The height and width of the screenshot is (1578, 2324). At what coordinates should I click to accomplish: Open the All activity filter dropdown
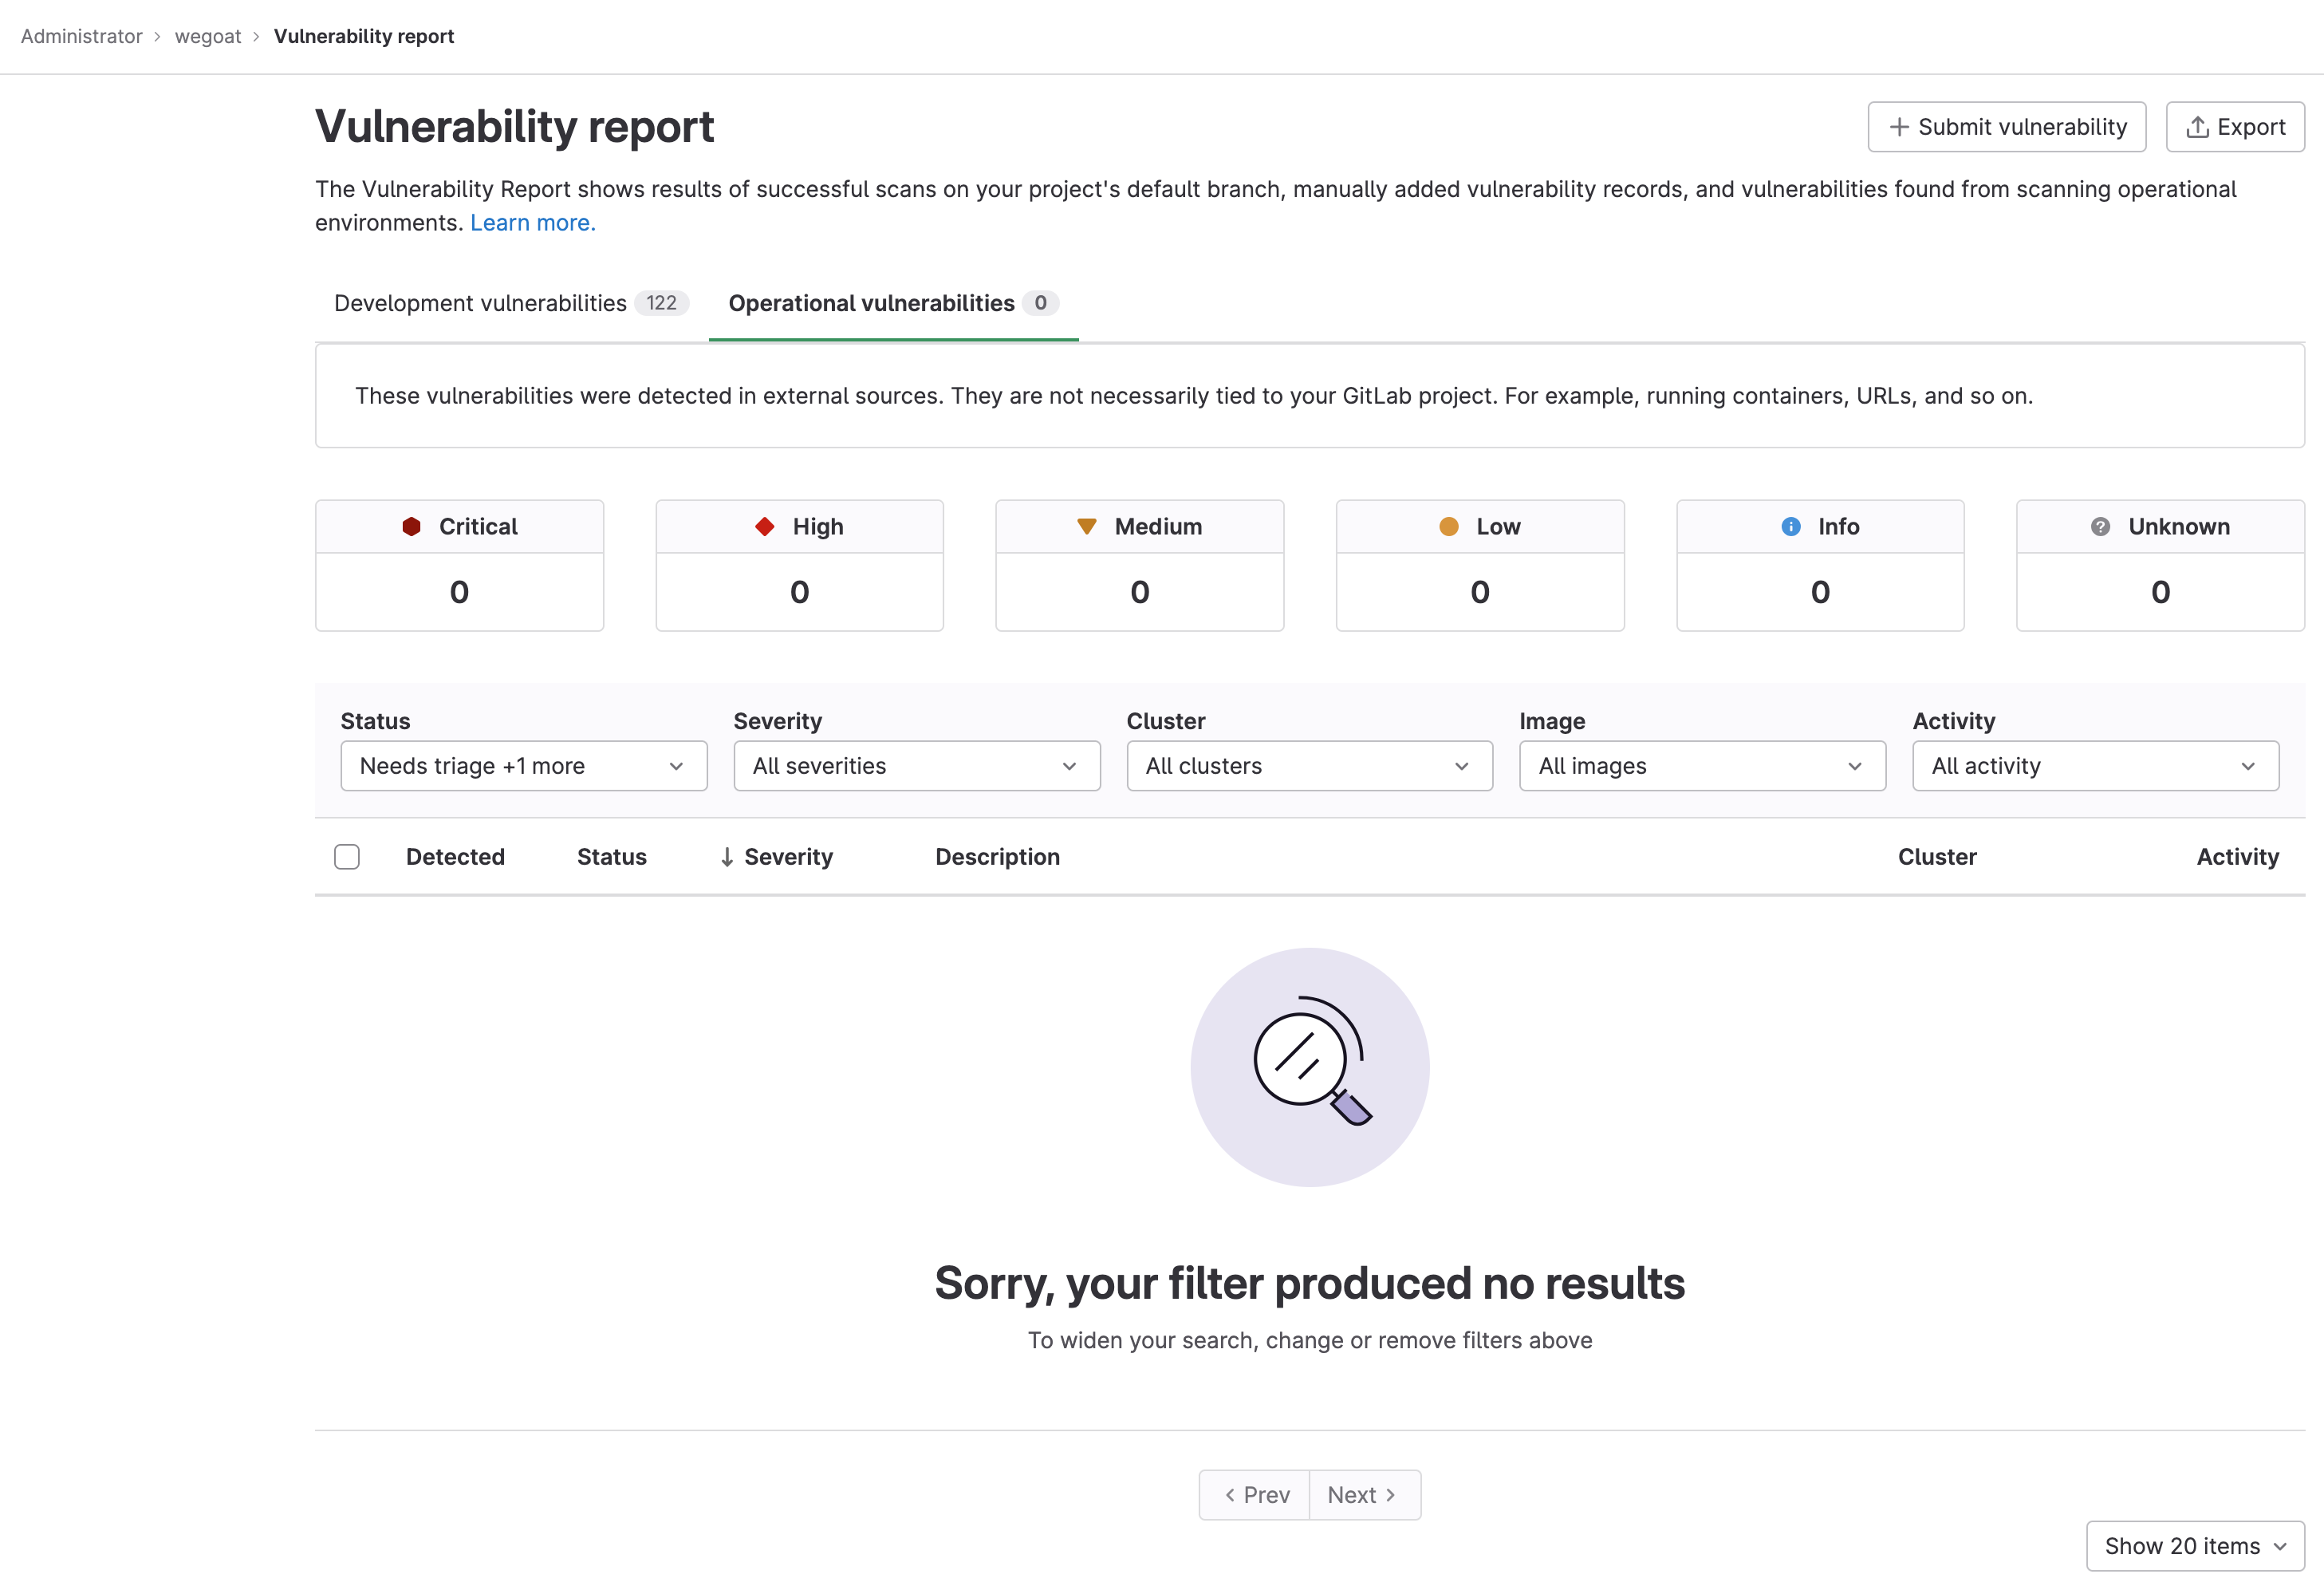2095,766
